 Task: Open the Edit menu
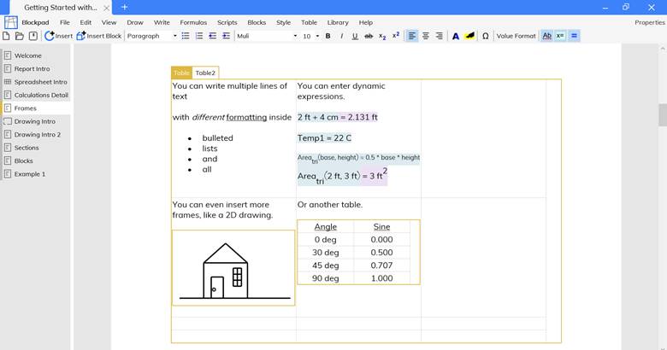point(86,22)
